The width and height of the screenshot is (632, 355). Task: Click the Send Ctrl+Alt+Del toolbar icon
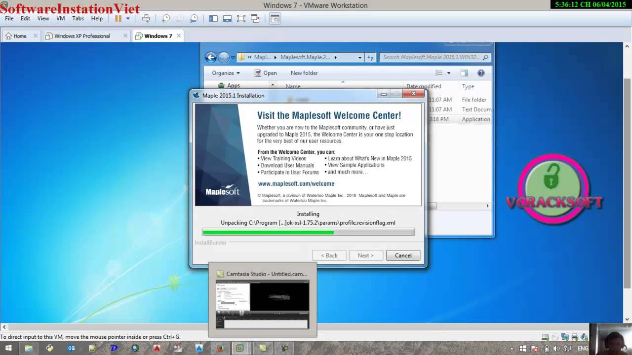(x=146, y=18)
